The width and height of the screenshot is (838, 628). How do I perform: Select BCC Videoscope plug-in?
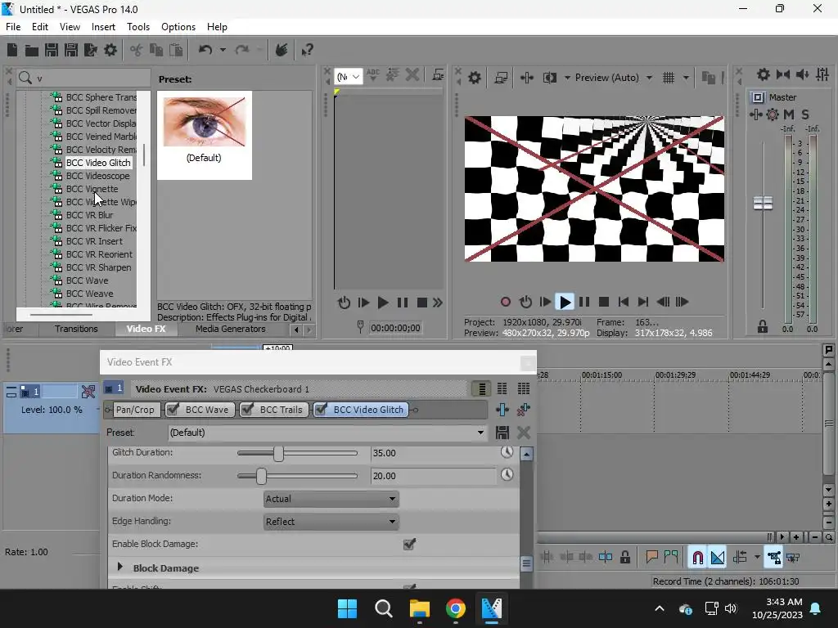coord(98,176)
